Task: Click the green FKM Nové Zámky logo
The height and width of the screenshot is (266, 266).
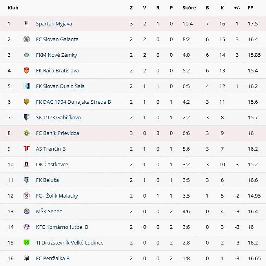Action: (27, 55)
